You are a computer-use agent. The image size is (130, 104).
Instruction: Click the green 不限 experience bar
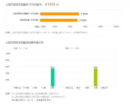click(53, 77)
